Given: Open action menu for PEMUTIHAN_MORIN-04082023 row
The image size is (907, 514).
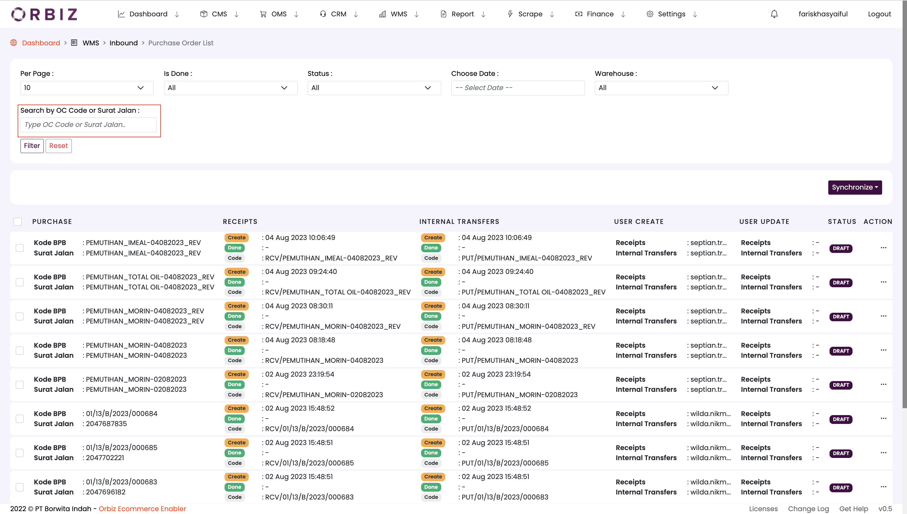Looking at the screenshot, I should click(883, 350).
